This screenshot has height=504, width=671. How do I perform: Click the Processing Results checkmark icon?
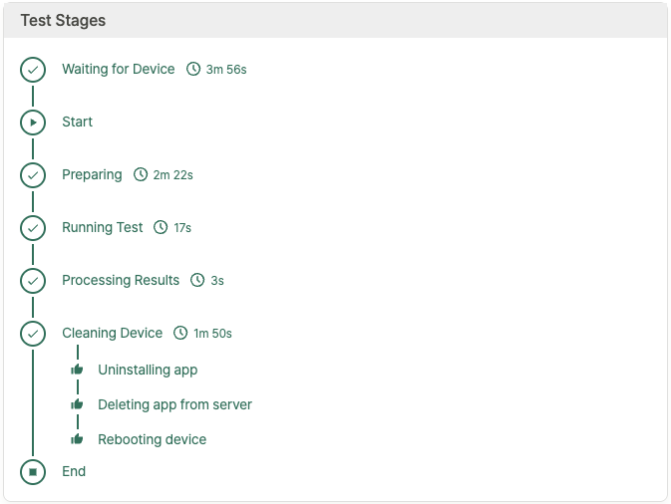(x=33, y=281)
